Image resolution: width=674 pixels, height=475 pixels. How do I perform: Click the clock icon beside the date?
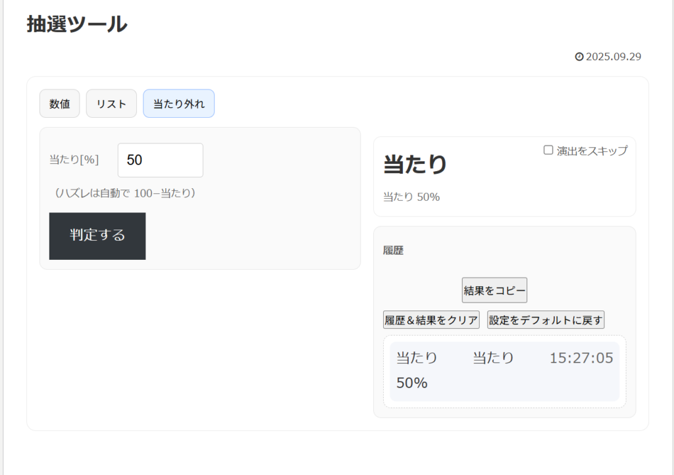(x=579, y=57)
